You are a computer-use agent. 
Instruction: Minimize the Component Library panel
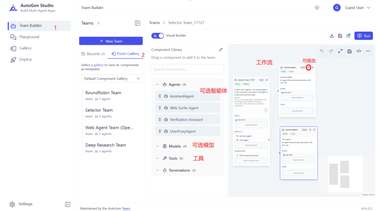(x=221, y=50)
